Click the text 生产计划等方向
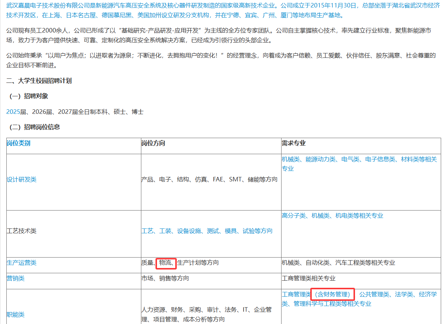The image size is (443, 324). click(x=198, y=263)
